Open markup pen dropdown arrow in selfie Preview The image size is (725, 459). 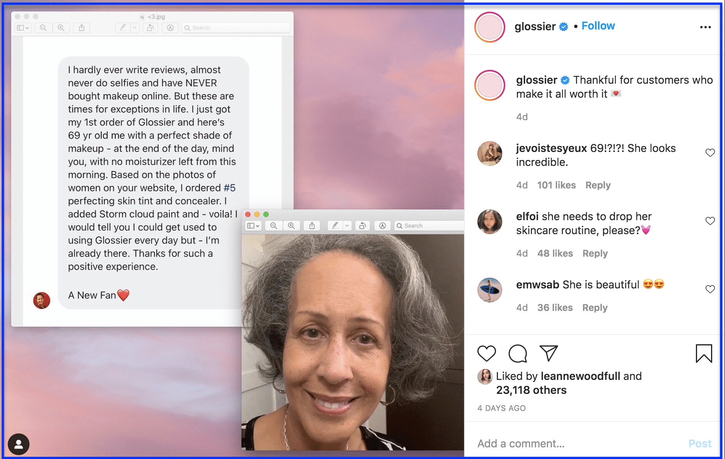(x=347, y=226)
